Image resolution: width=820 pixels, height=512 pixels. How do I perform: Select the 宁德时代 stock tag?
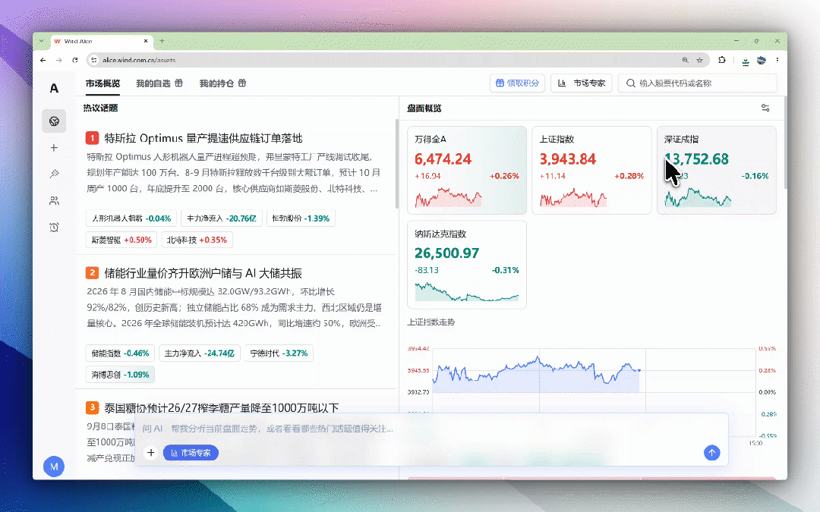tap(279, 353)
